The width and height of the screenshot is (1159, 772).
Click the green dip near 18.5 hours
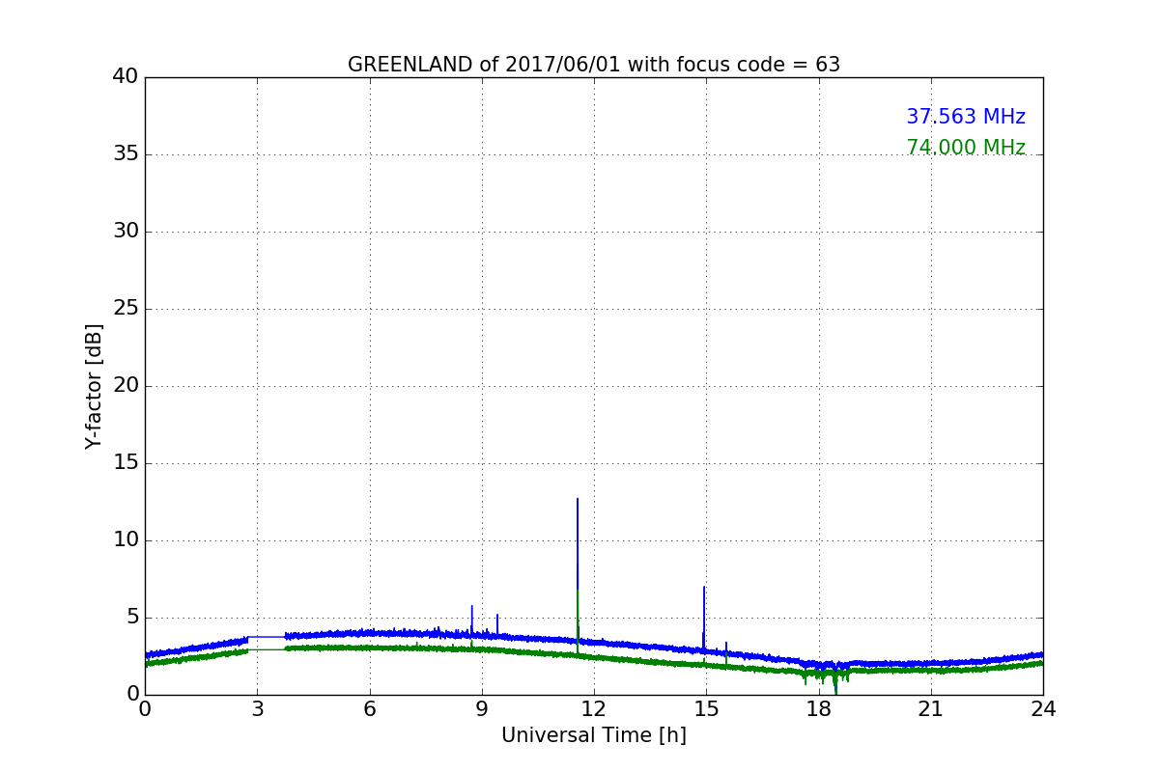835,684
